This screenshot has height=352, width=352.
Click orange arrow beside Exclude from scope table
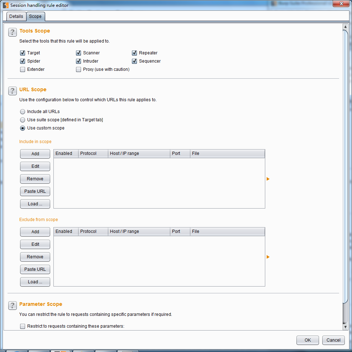click(x=268, y=257)
